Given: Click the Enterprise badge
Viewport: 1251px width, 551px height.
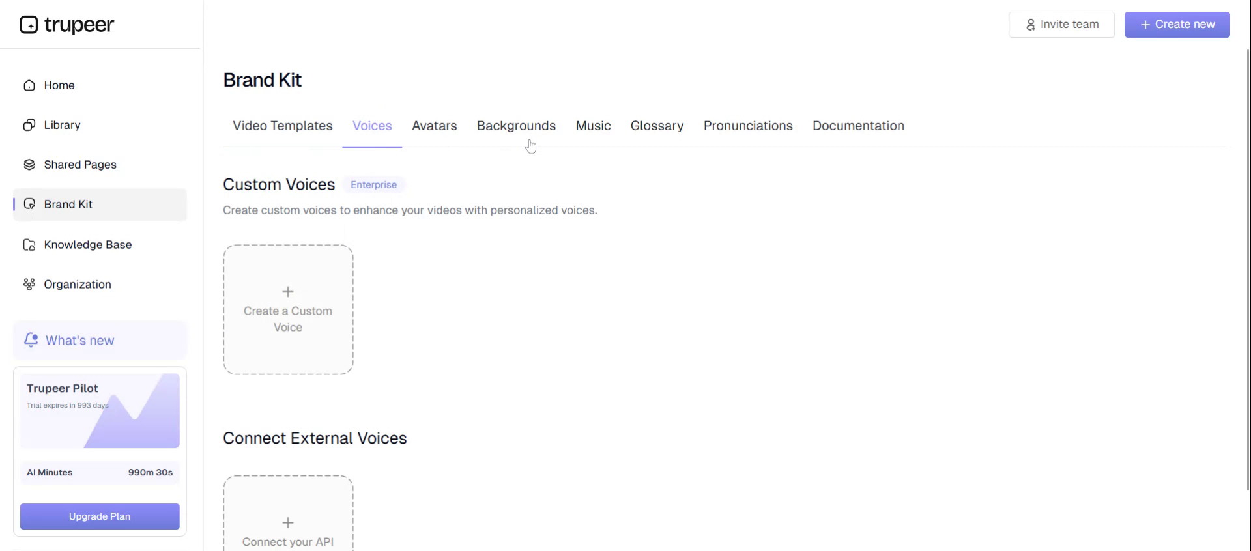Looking at the screenshot, I should (x=373, y=185).
